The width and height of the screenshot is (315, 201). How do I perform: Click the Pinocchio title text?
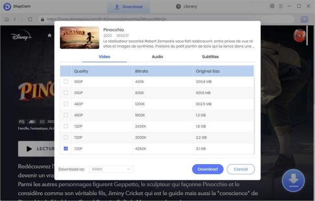[x=113, y=30]
